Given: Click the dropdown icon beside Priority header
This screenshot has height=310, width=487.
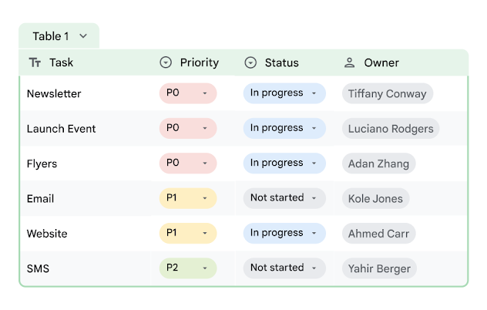Looking at the screenshot, I should (x=165, y=62).
